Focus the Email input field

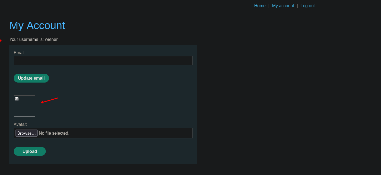coord(103,61)
